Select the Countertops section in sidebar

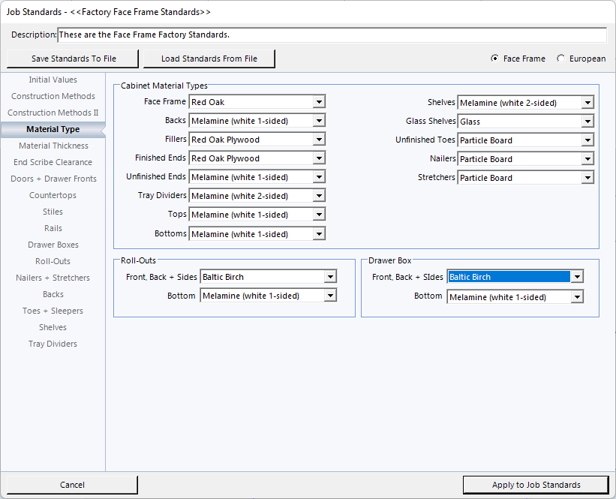tap(53, 195)
